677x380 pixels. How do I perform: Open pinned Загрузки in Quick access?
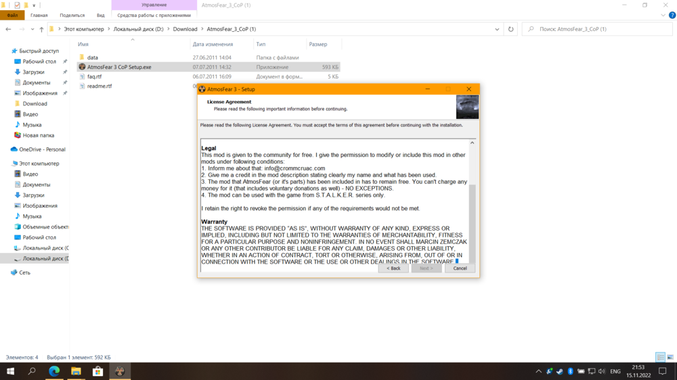pos(33,72)
